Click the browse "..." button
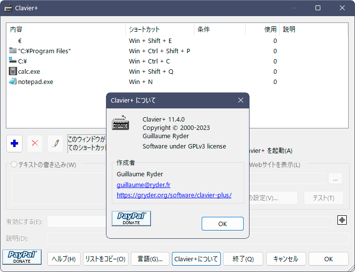The image size is (355, 272). point(335,178)
